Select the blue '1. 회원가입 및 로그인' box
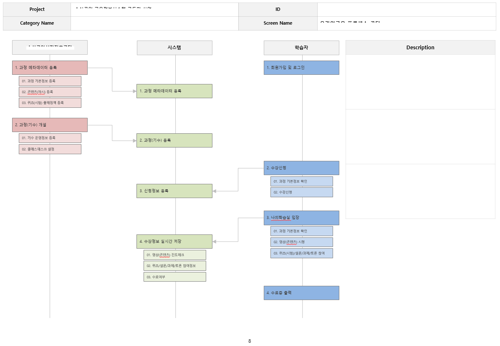The width and height of the screenshot is (500, 346). point(301,68)
